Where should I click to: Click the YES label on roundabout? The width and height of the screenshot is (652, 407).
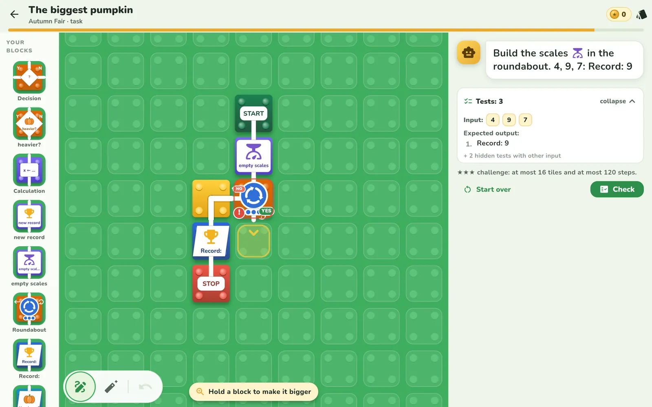266,211
